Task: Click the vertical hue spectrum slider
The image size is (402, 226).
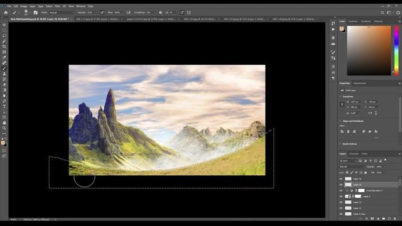Action: tap(396, 50)
